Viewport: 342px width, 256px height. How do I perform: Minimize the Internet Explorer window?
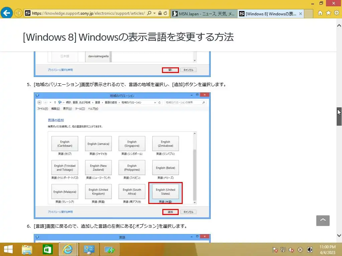(313, 3)
